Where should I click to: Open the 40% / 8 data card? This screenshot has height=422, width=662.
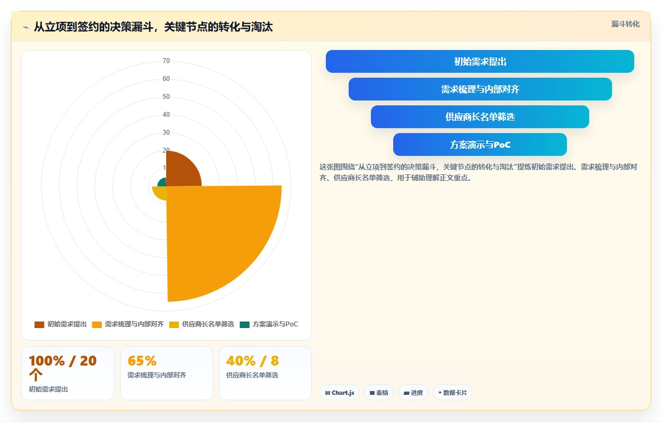265,373
